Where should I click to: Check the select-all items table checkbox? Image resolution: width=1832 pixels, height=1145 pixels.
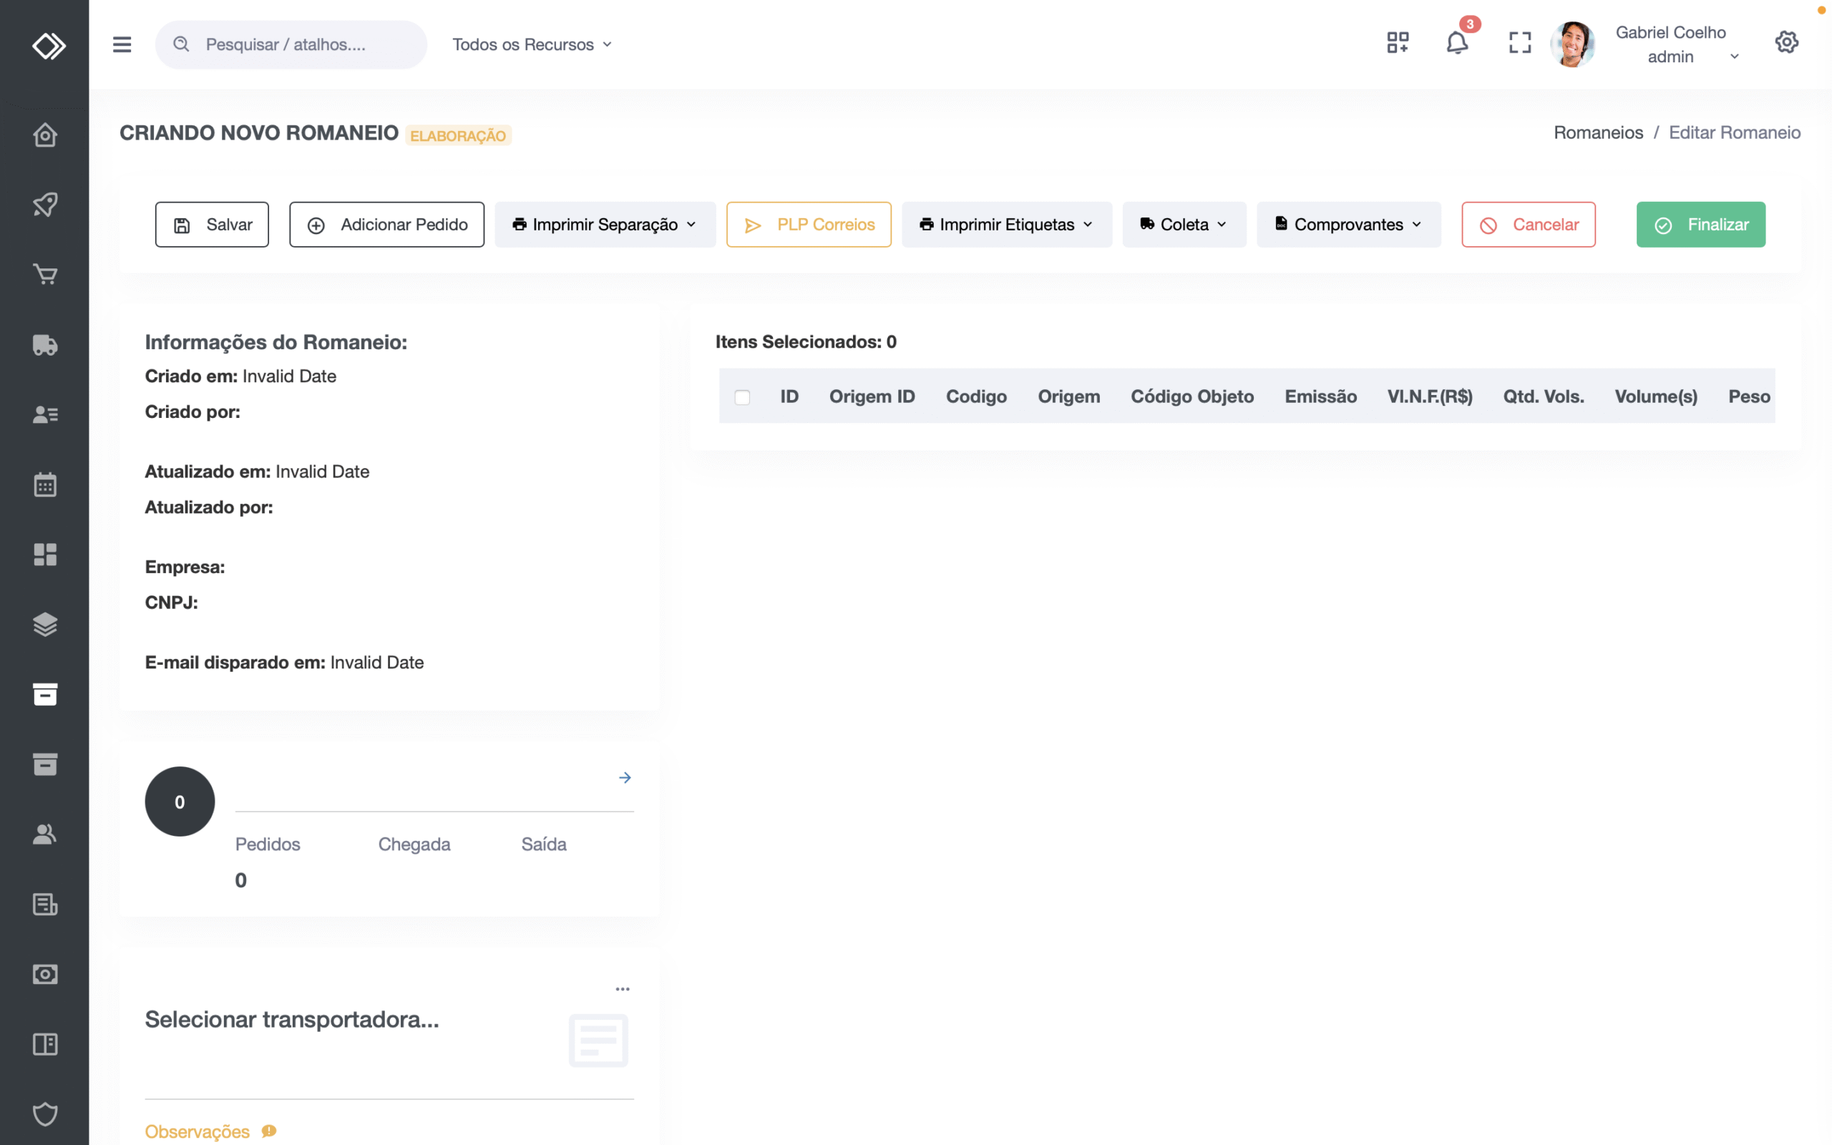coord(742,396)
